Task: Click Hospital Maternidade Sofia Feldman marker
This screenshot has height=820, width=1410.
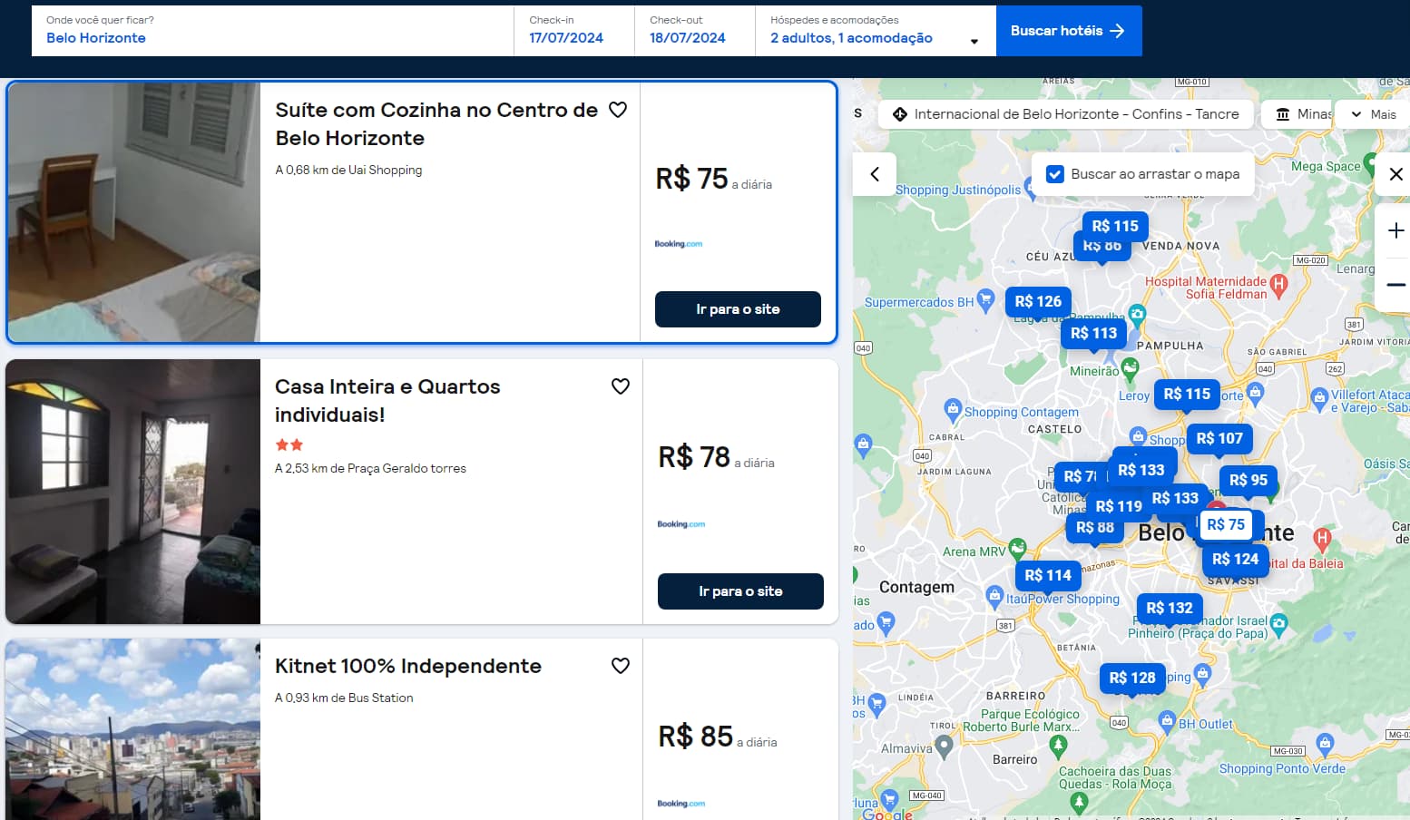Action: pos(1278,284)
